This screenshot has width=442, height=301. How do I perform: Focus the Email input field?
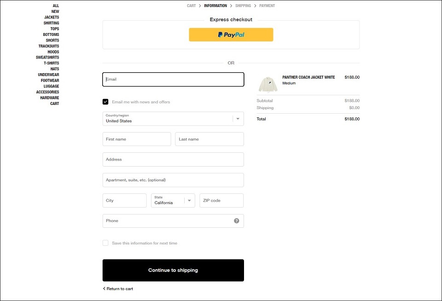click(173, 80)
